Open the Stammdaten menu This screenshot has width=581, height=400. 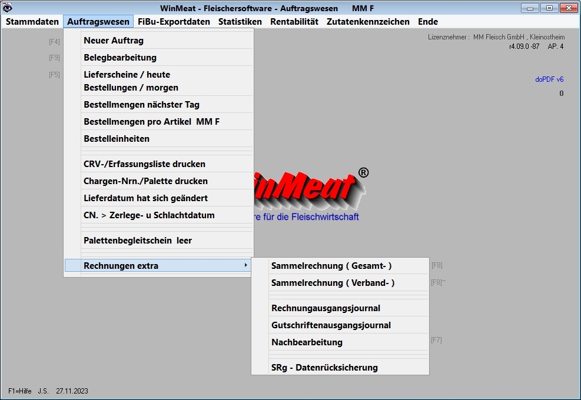pyautogui.click(x=32, y=22)
